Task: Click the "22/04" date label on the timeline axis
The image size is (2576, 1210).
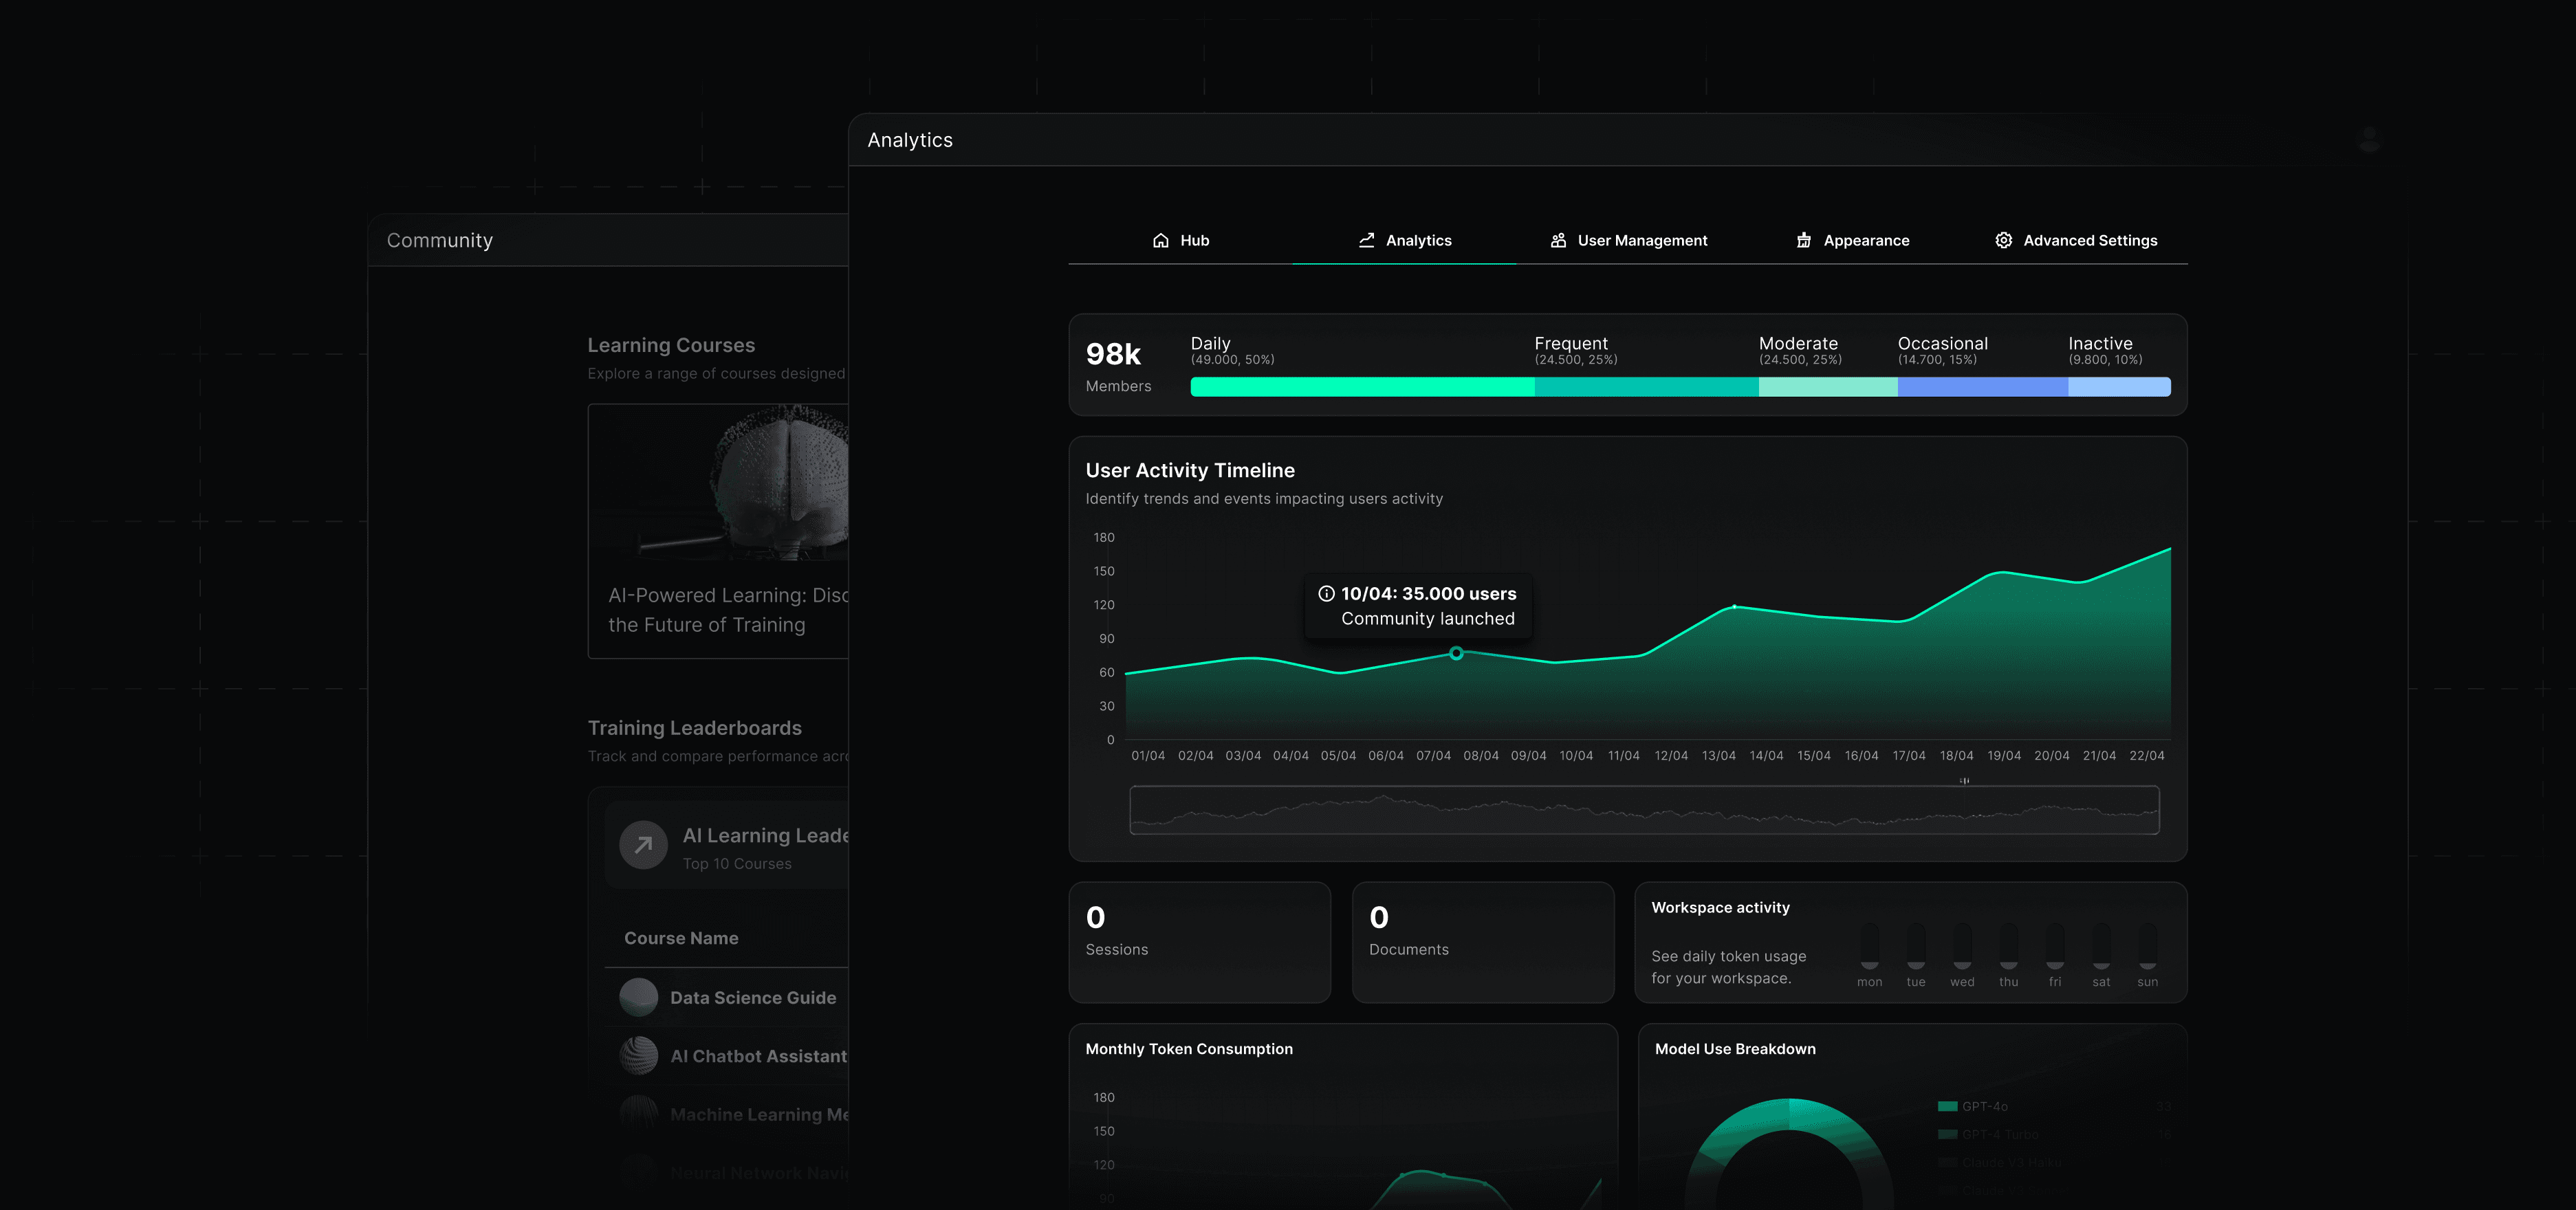Action: [2146, 756]
